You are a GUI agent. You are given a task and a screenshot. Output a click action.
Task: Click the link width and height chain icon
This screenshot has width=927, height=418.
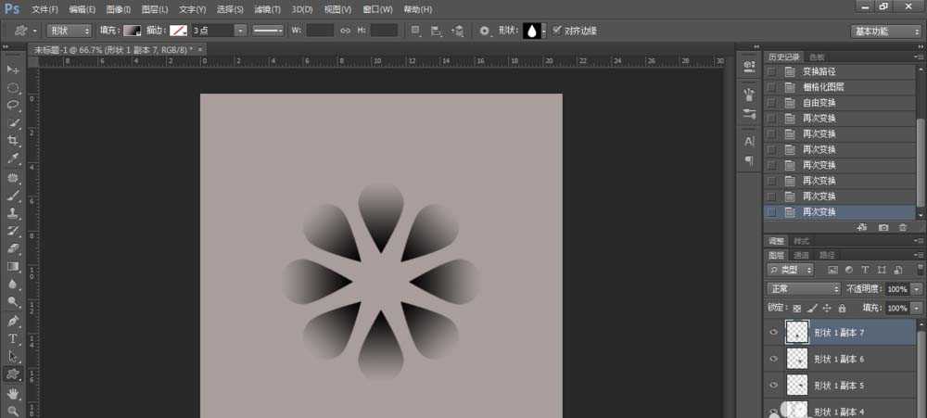(x=345, y=31)
